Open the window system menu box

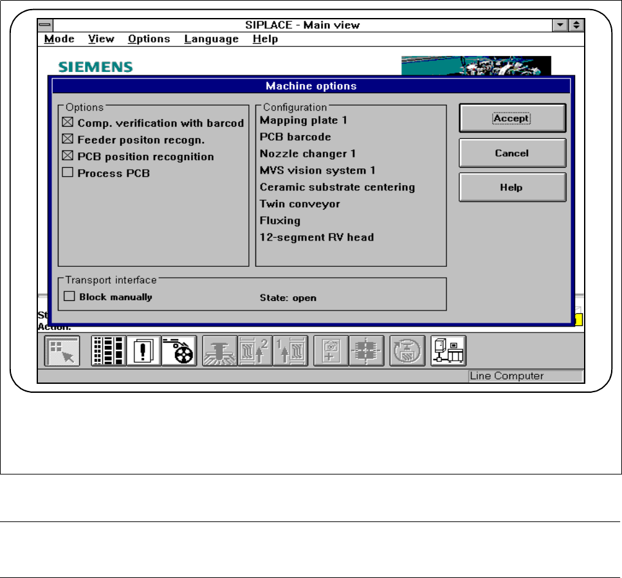pos(45,25)
